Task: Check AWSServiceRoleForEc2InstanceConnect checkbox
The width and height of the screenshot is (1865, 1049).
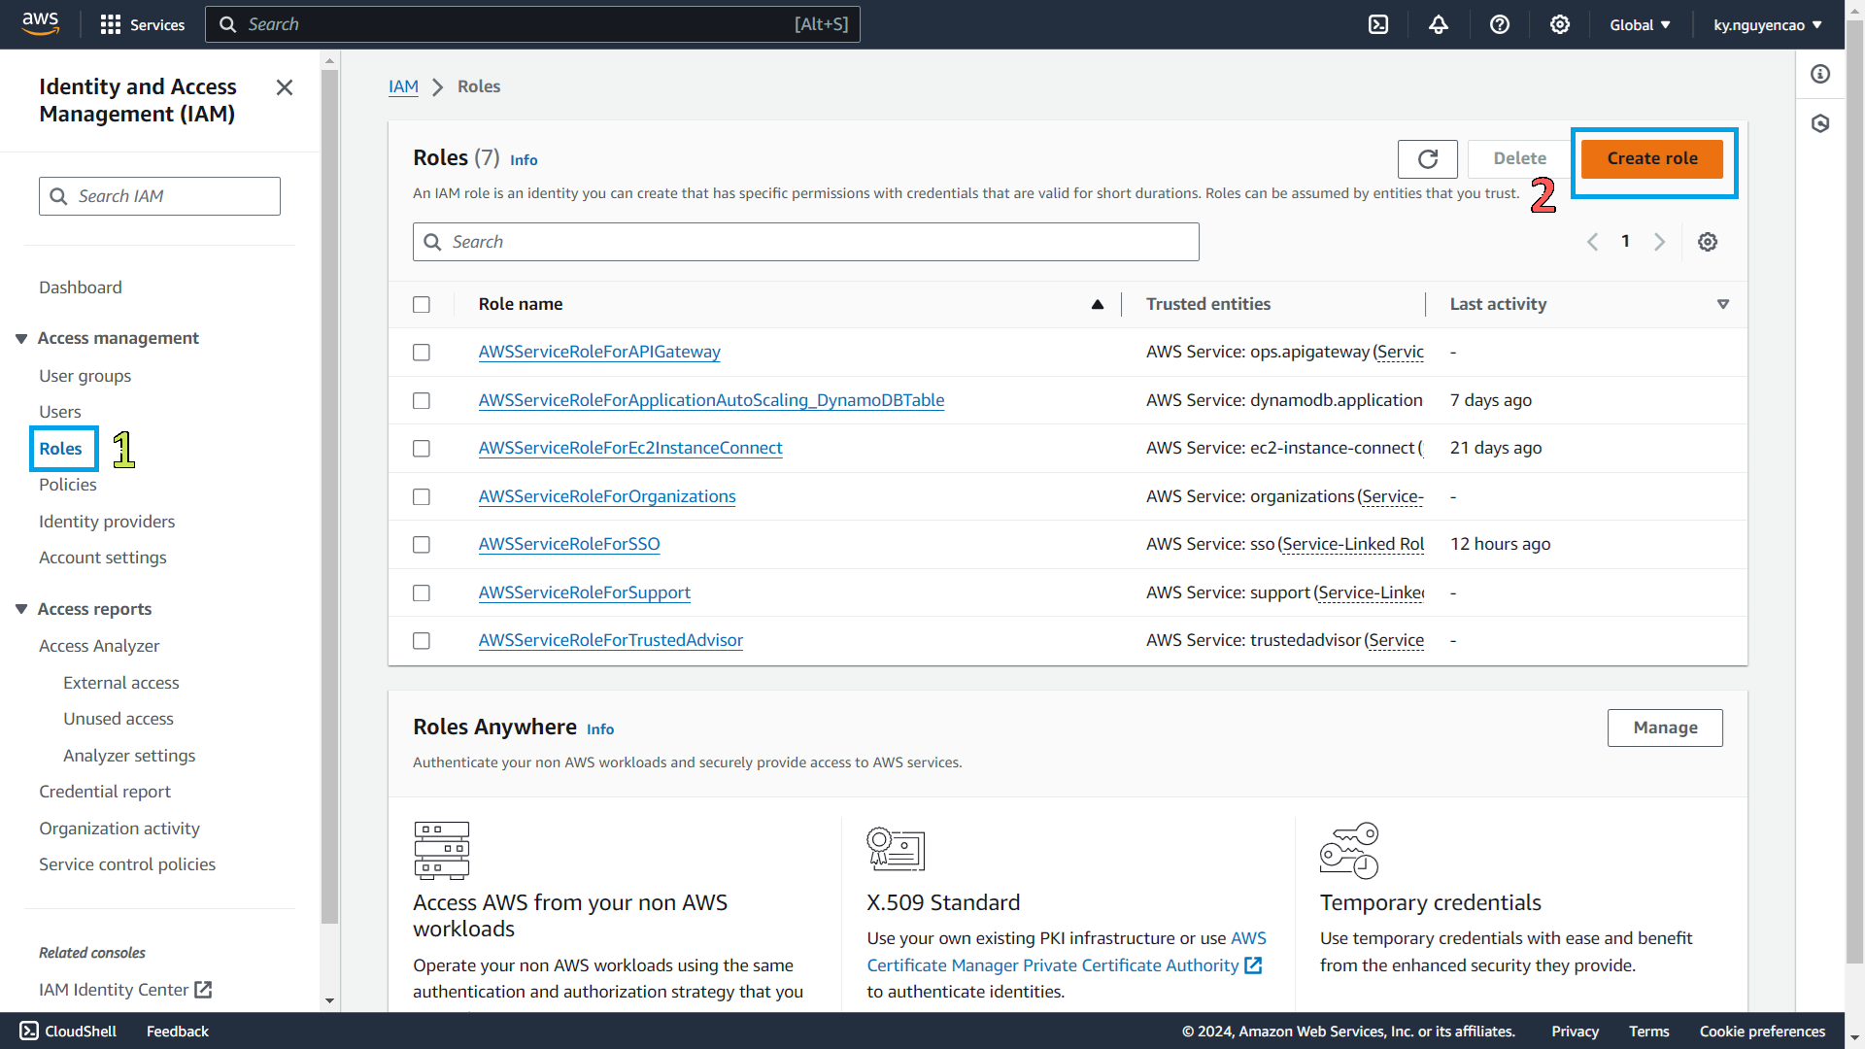Action: coord(422,449)
